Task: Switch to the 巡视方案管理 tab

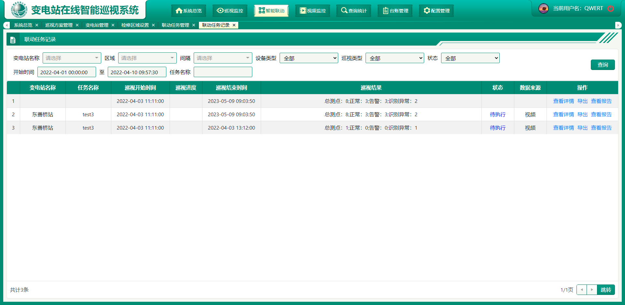Action: (x=59, y=25)
